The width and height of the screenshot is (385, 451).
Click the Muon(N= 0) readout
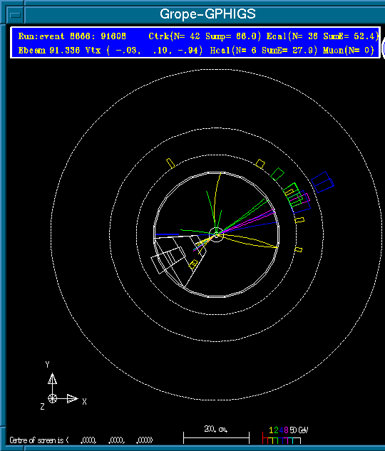coord(349,51)
